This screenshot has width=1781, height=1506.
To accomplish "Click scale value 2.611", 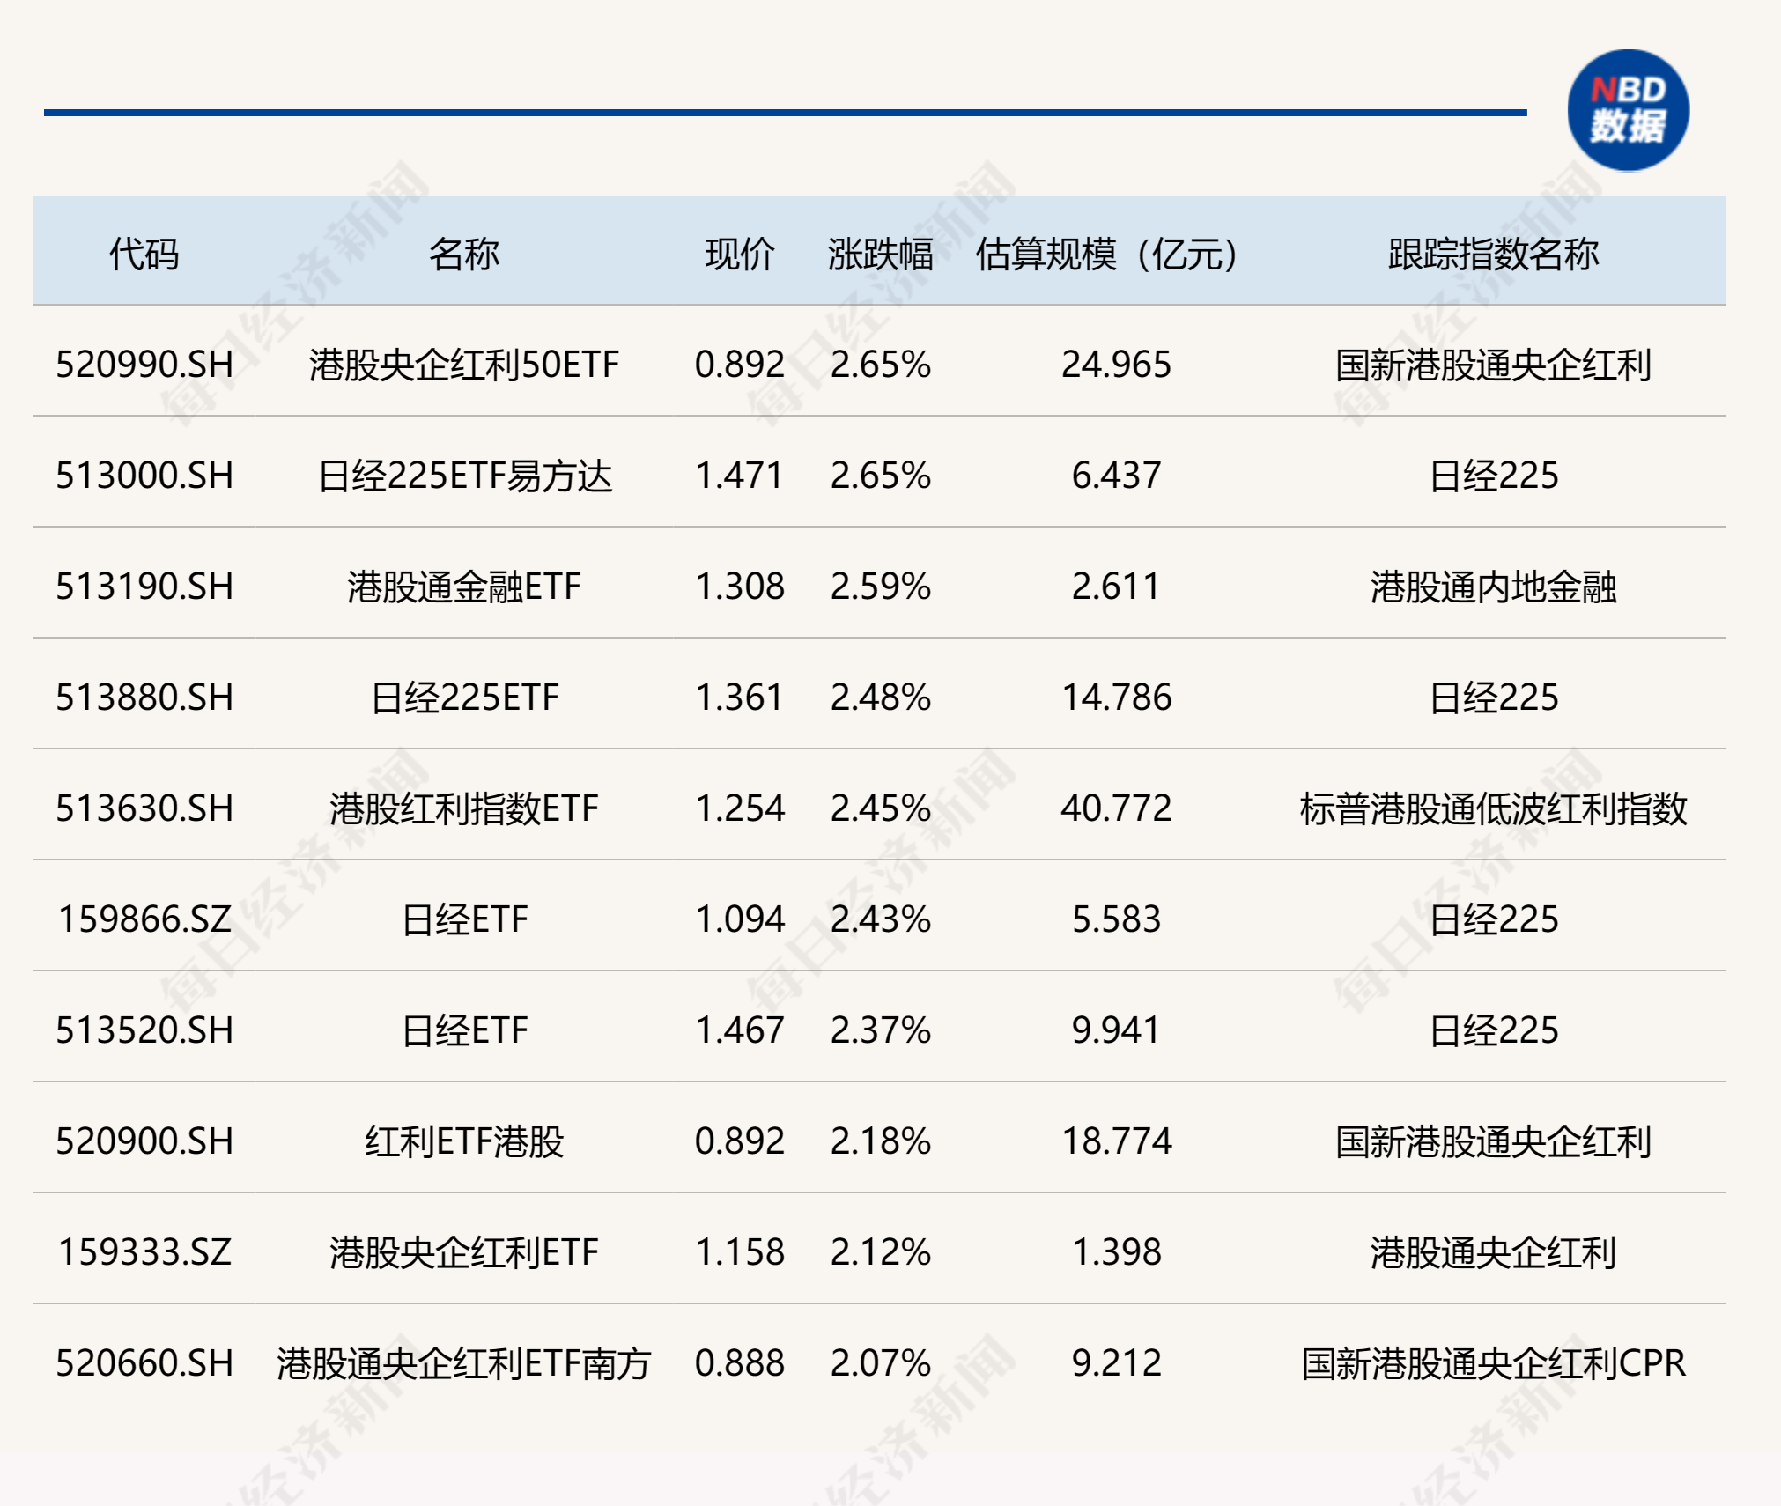I will click(1116, 586).
